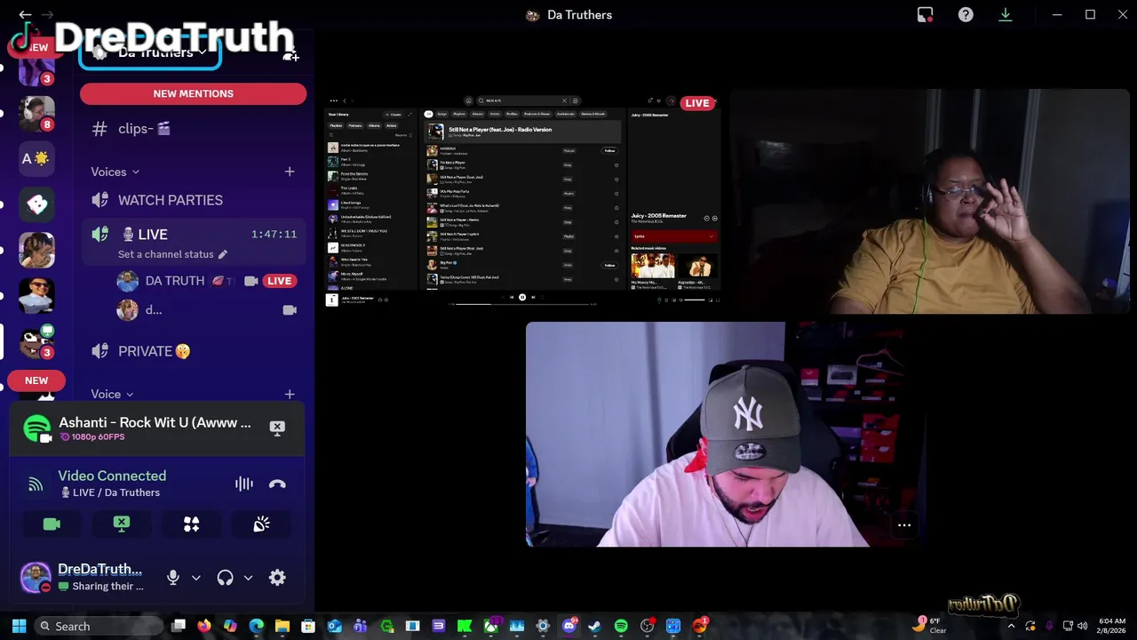Open Microsoft Edge from the taskbar
Image resolution: width=1137 pixels, height=640 pixels.
pyautogui.click(x=256, y=626)
